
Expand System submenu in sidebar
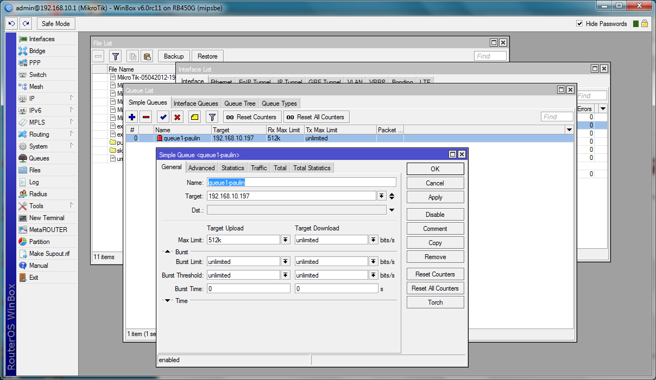click(x=72, y=146)
